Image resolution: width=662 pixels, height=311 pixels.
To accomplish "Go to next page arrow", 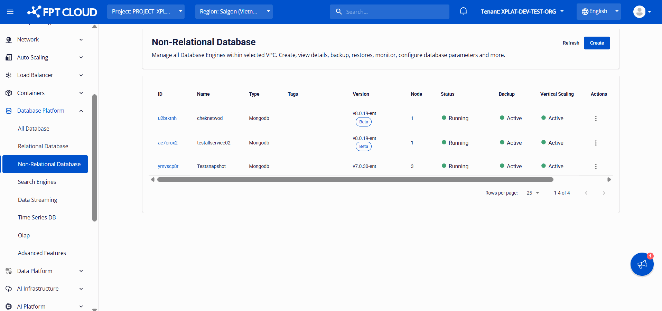I will pos(604,193).
